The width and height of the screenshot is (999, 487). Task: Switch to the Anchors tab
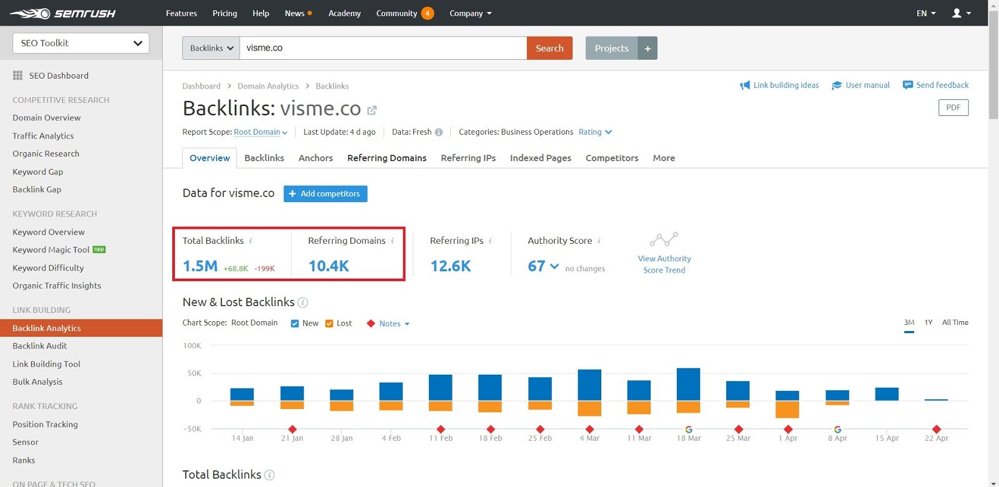click(x=315, y=158)
